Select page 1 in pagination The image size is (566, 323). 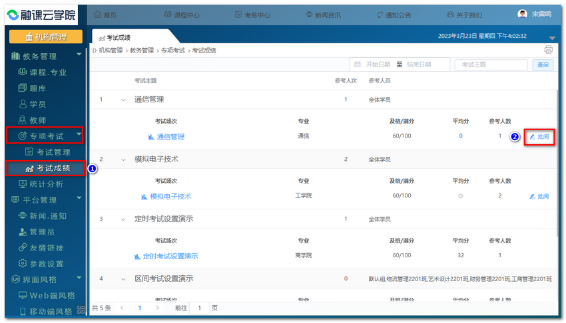click(140, 308)
